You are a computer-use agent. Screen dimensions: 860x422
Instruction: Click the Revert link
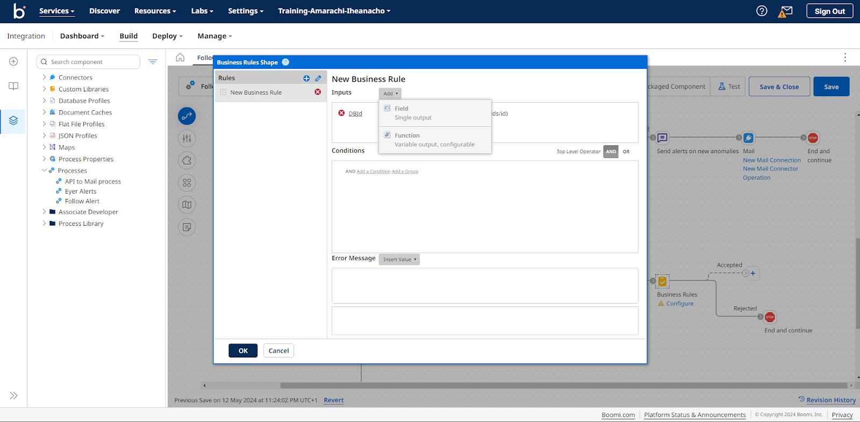[x=333, y=400]
